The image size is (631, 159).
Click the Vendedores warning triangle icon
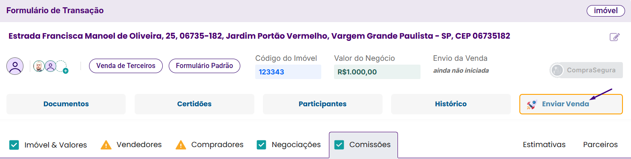(x=106, y=145)
